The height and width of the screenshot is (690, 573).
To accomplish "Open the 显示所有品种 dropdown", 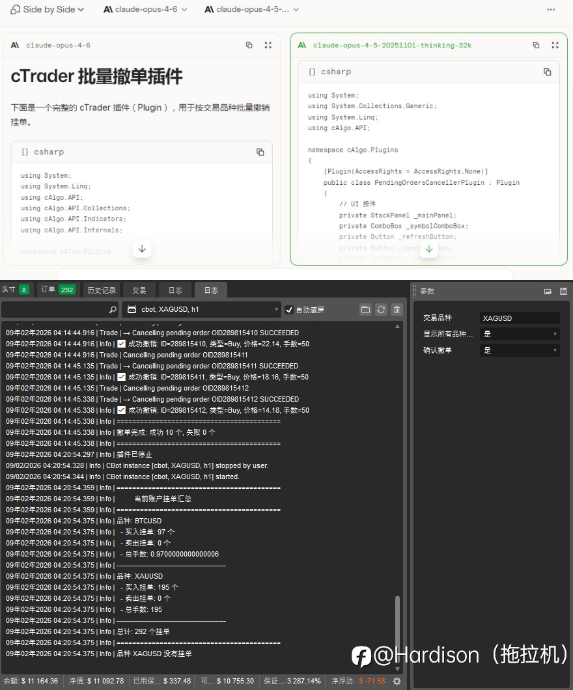I will pyautogui.click(x=520, y=334).
